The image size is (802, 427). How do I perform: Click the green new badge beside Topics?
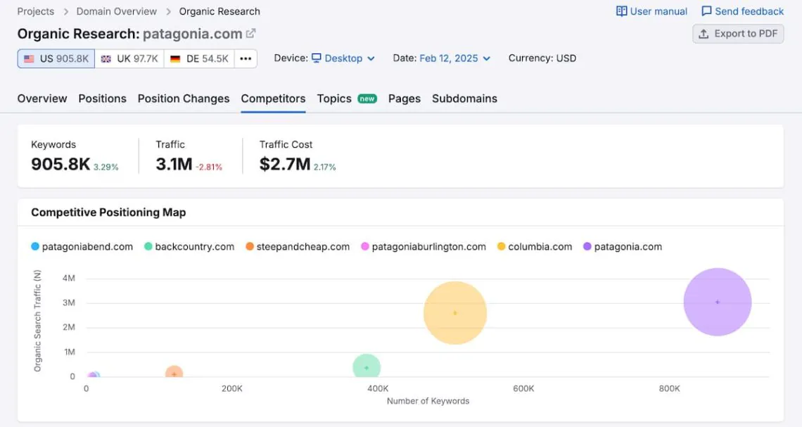[x=367, y=98]
